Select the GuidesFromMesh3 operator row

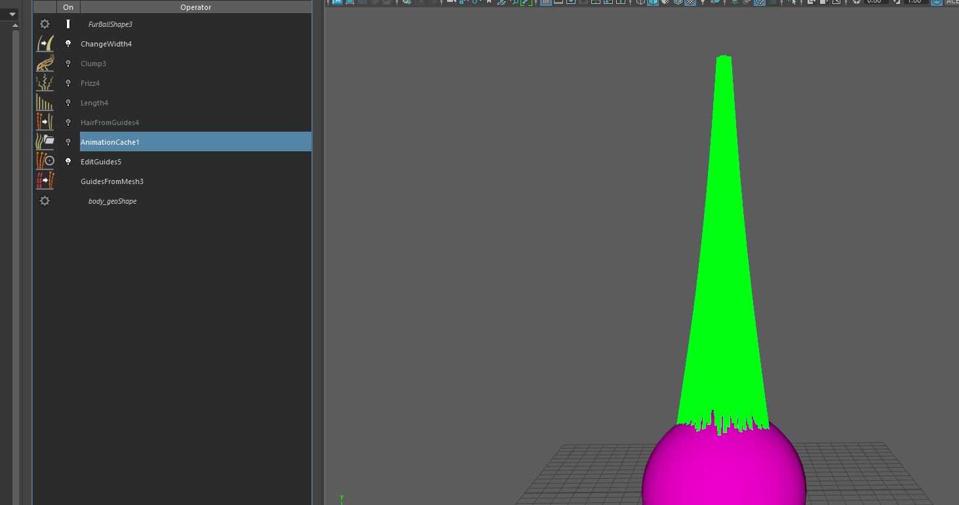tap(112, 181)
